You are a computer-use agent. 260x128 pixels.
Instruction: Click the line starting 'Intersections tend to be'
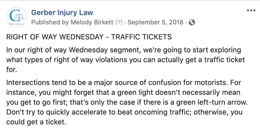click(x=123, y=82)
